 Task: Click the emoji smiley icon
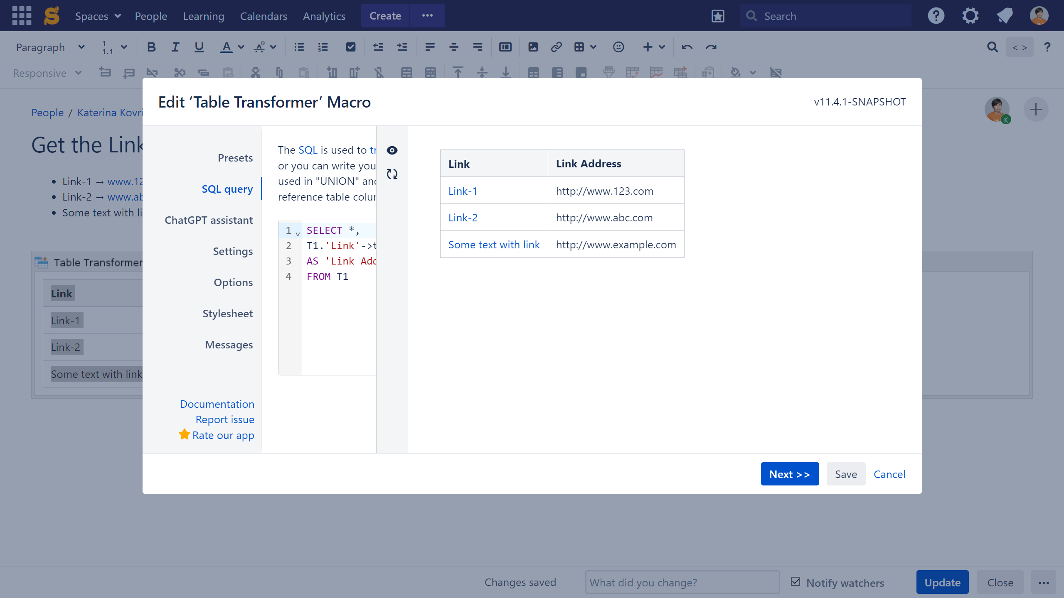(x=618, y=47)
